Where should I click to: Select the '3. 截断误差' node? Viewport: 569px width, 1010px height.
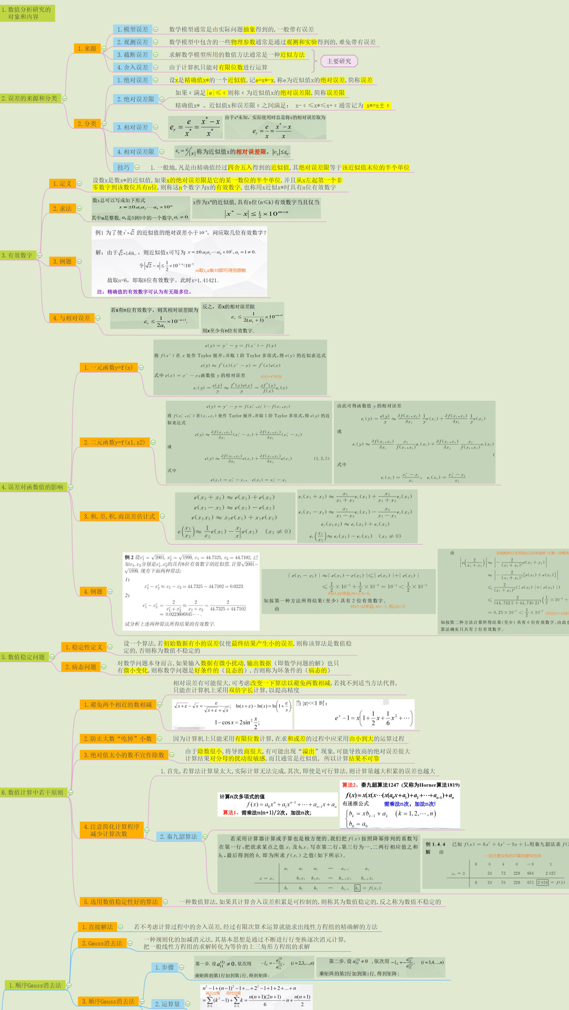click(133, 55)
